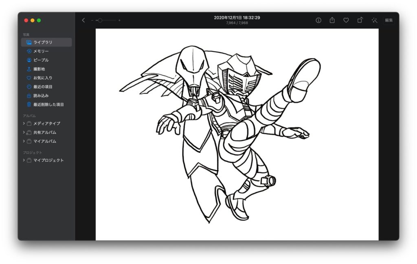
Task: Click the 最近削除した項目 trash icon
Action: (29, 105)
